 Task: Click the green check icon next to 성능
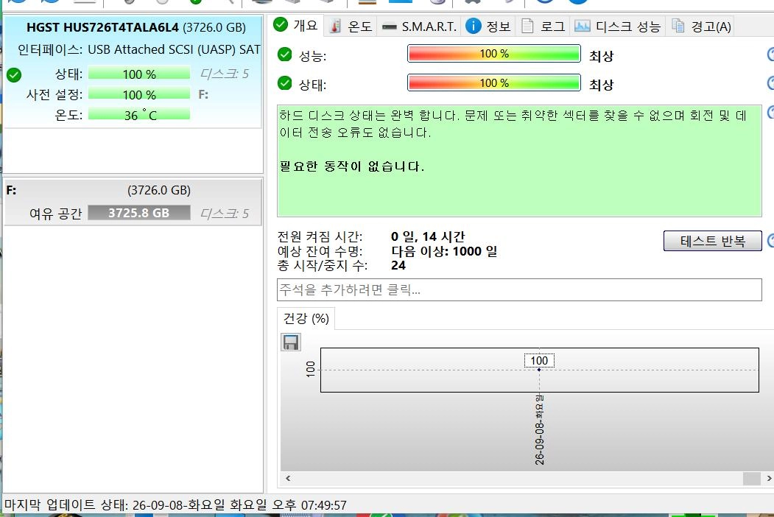[285, 54]
